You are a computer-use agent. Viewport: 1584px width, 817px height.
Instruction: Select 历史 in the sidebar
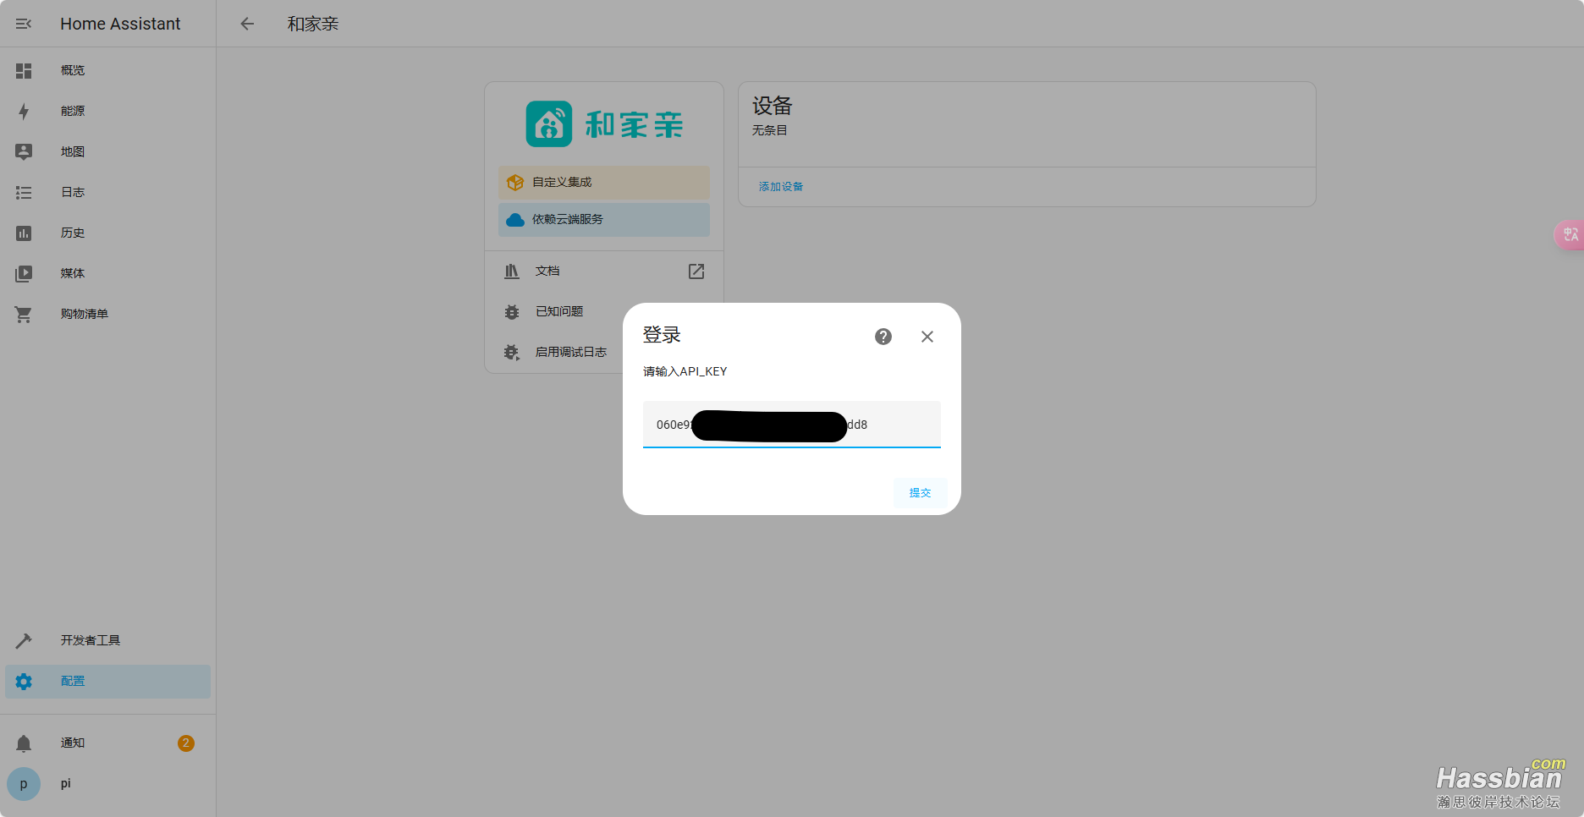107,233
